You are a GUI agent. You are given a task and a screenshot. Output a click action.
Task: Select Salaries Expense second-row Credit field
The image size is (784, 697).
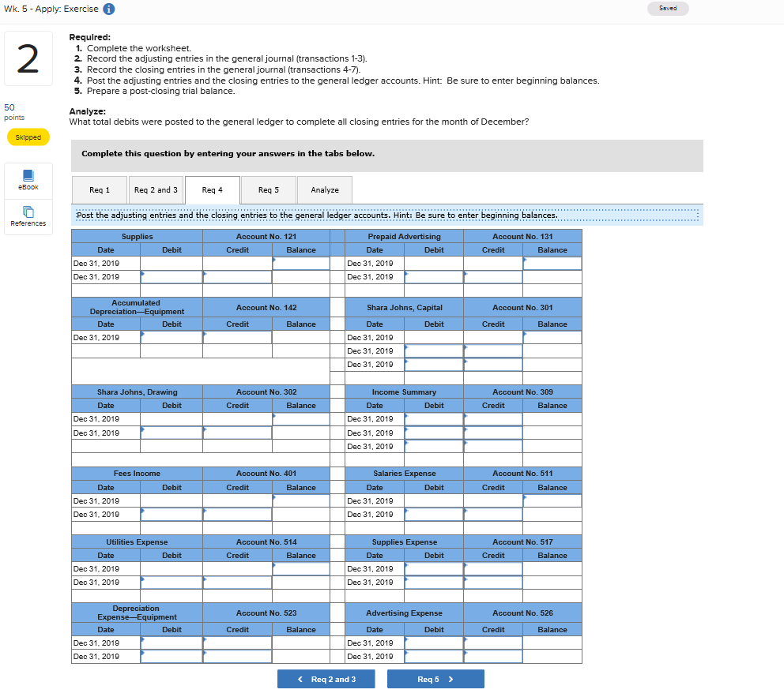tap(493, 514)
